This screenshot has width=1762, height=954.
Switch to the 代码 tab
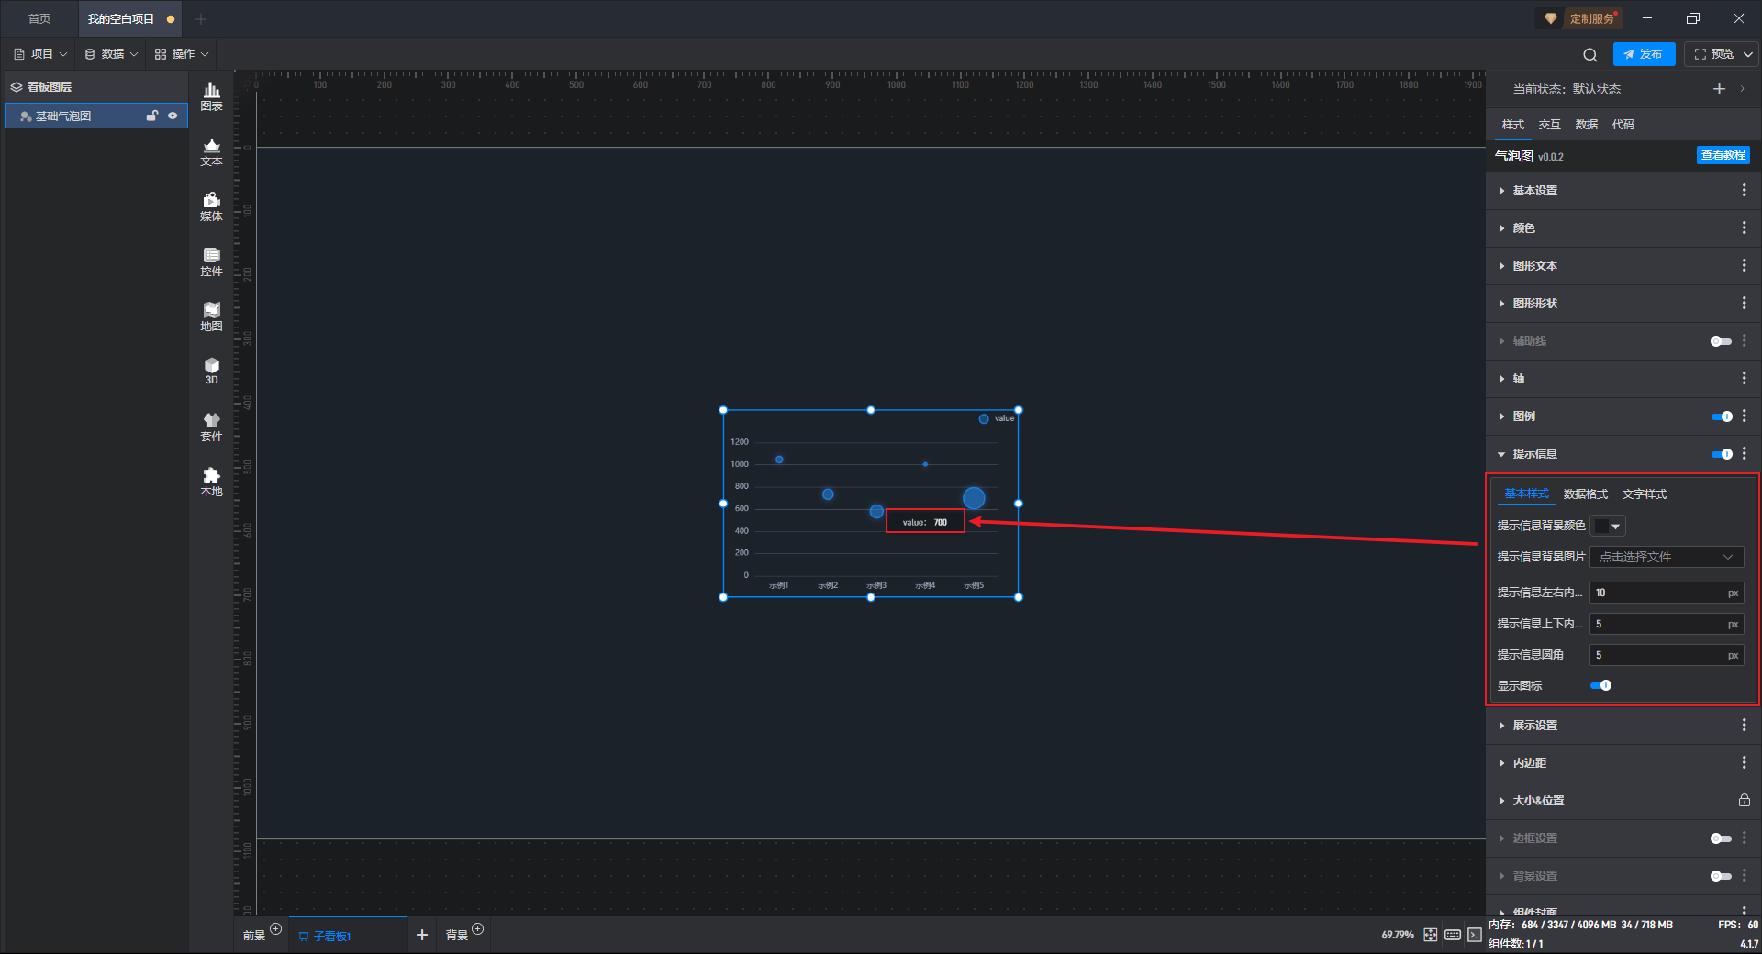1623,124
